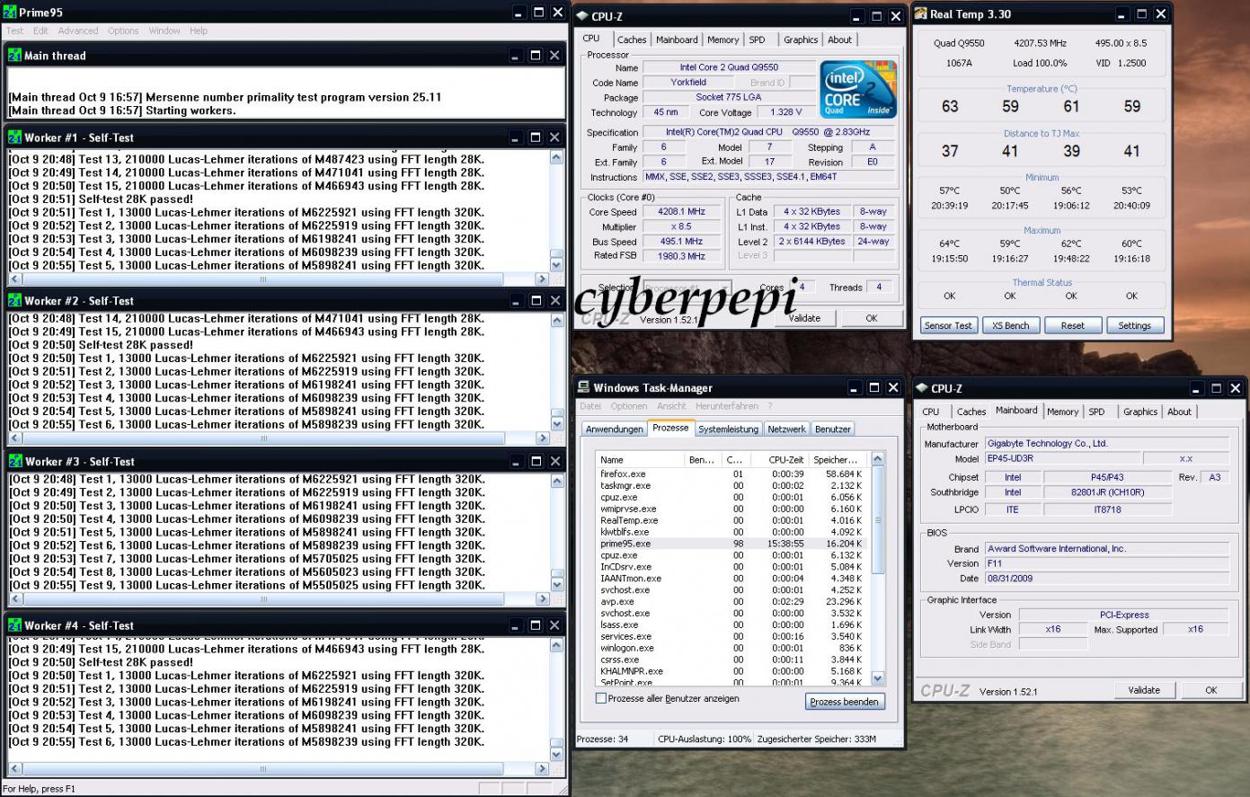Open the Options menu in Prime95
1250x797 pixels.
(123, 31)
